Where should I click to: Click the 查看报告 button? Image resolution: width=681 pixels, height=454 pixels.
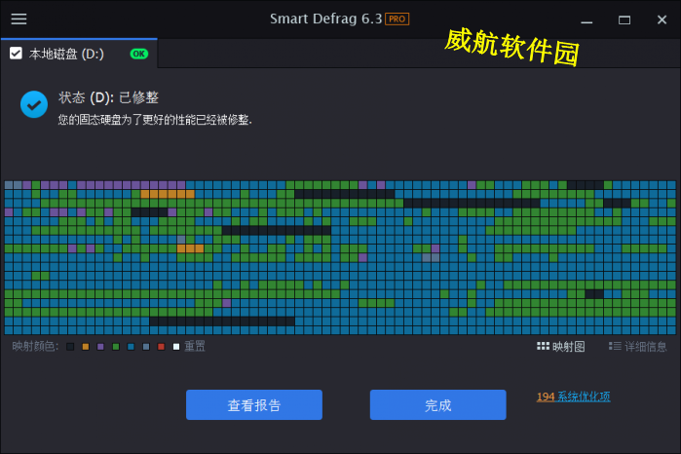tap(254, 404)
